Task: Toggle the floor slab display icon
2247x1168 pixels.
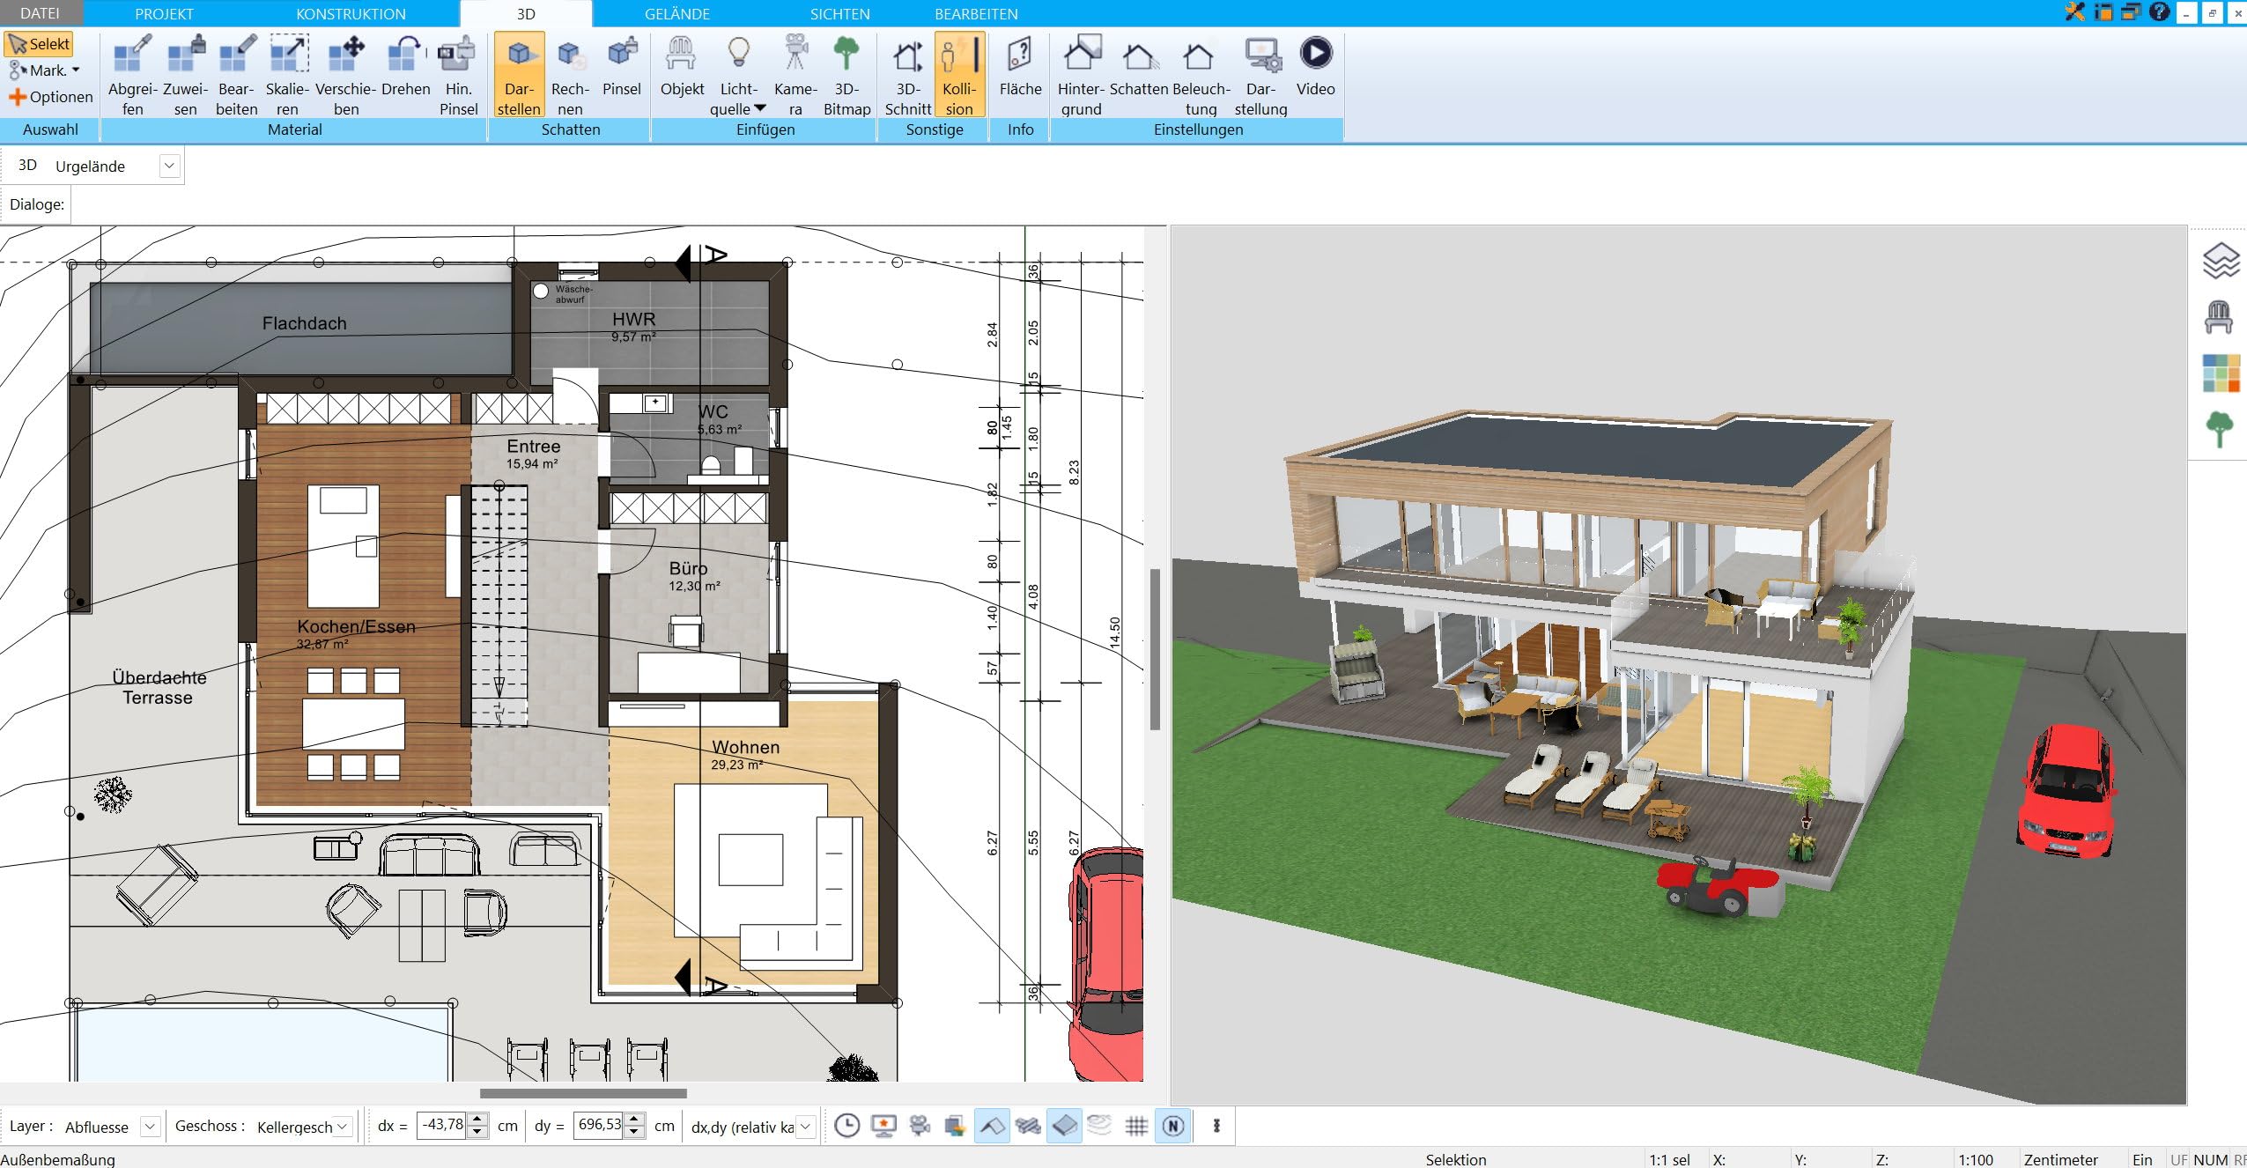Action: 1064,1126
